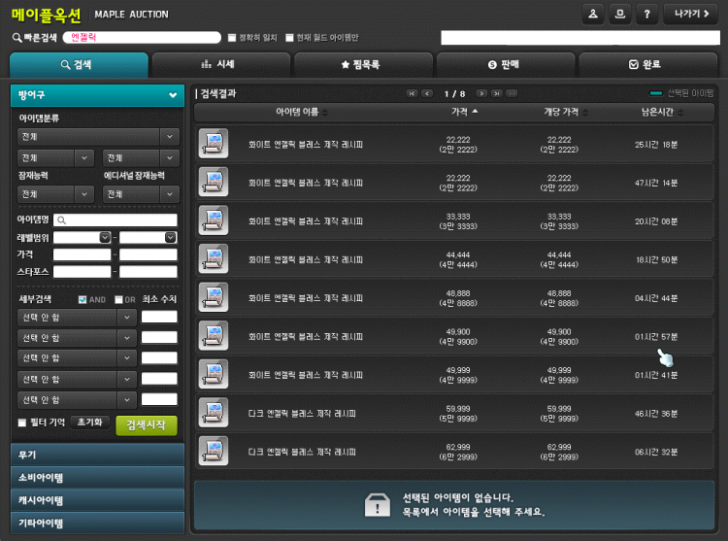728x541 pixels.
Task: Select the 화이트 엔젤릭 listing priced 48,888
Action: [x=454, y=297]
